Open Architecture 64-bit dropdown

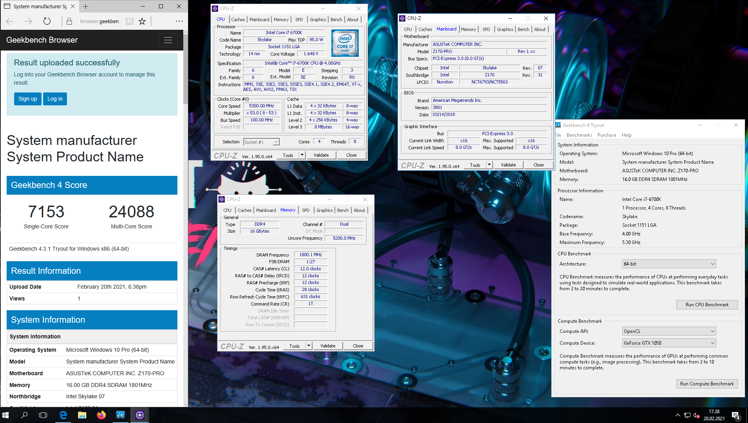[x=669, y=264]
